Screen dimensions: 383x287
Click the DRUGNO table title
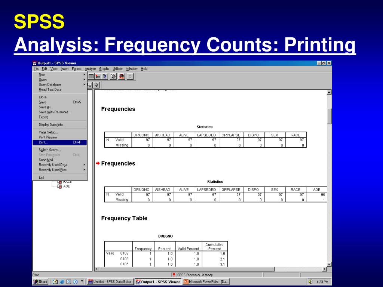(x=165, y=236)
